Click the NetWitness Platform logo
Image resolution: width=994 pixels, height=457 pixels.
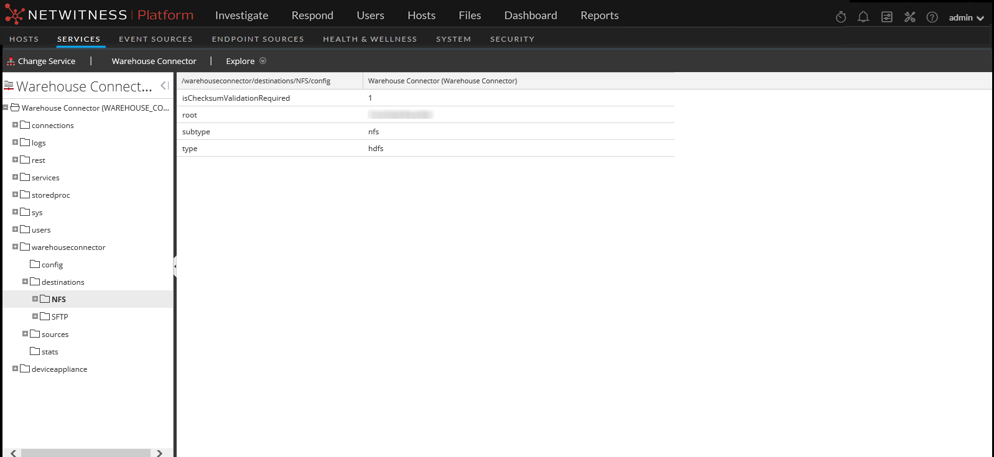[x=100, y=15]
